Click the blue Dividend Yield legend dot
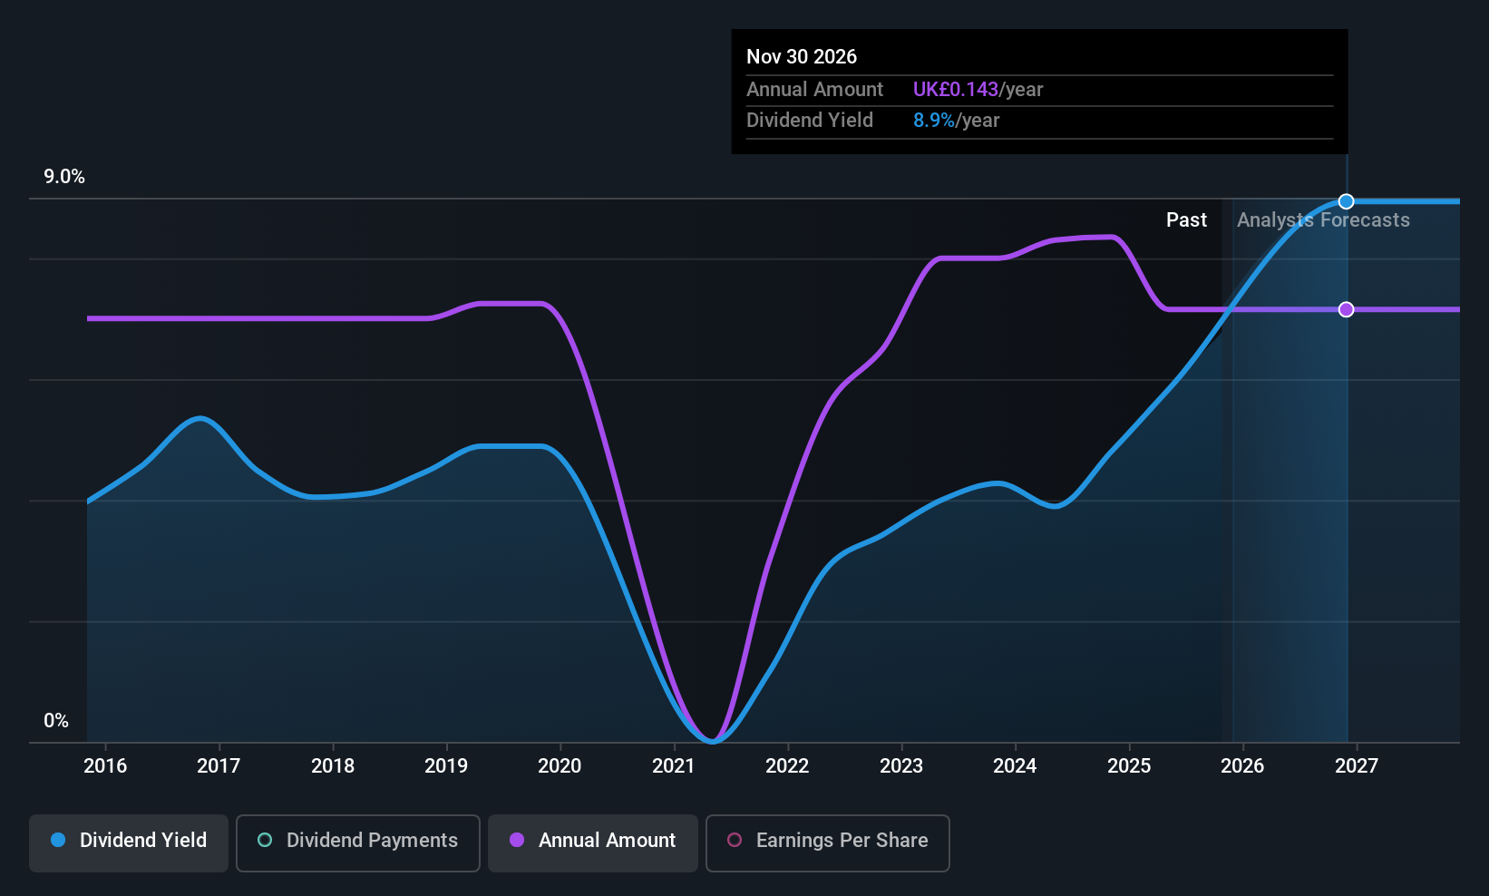 (58, 840)
